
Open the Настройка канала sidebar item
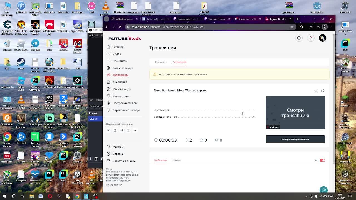pyautogui.click(x=124, y=103)
